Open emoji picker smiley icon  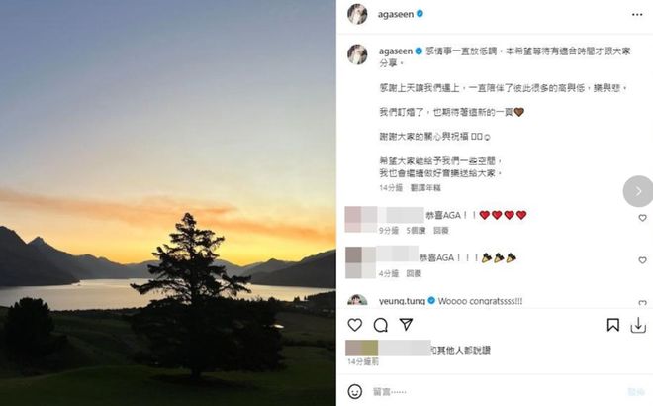[355, 392]
